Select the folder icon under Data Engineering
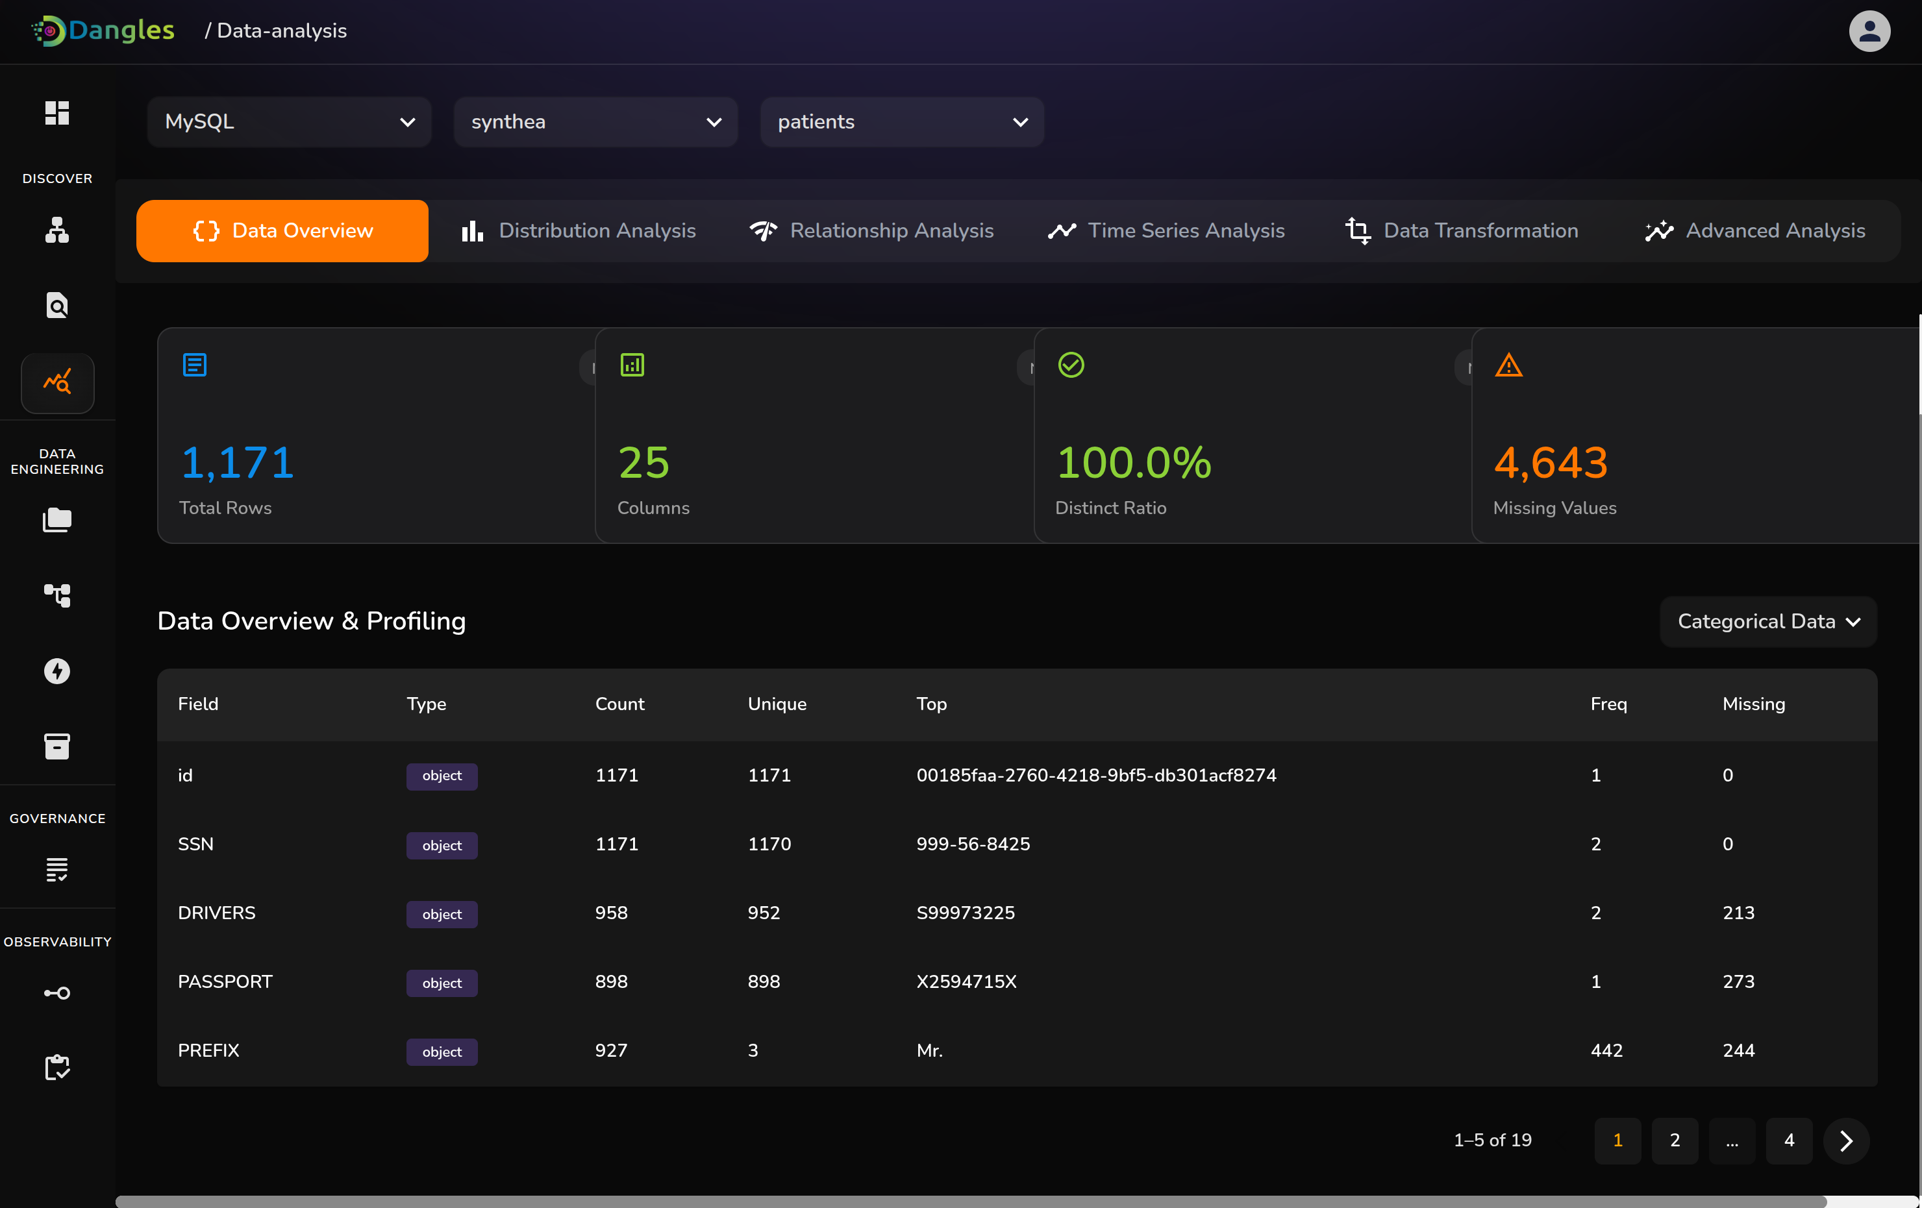Screen dimensions: 1922x1208 coord(56,520)
